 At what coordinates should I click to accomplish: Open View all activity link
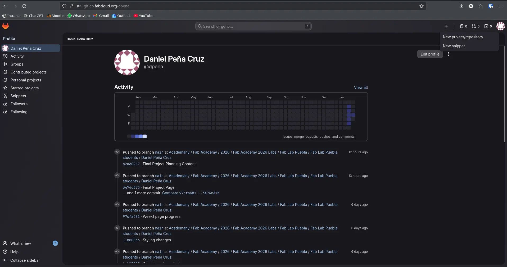click(361, 88)
